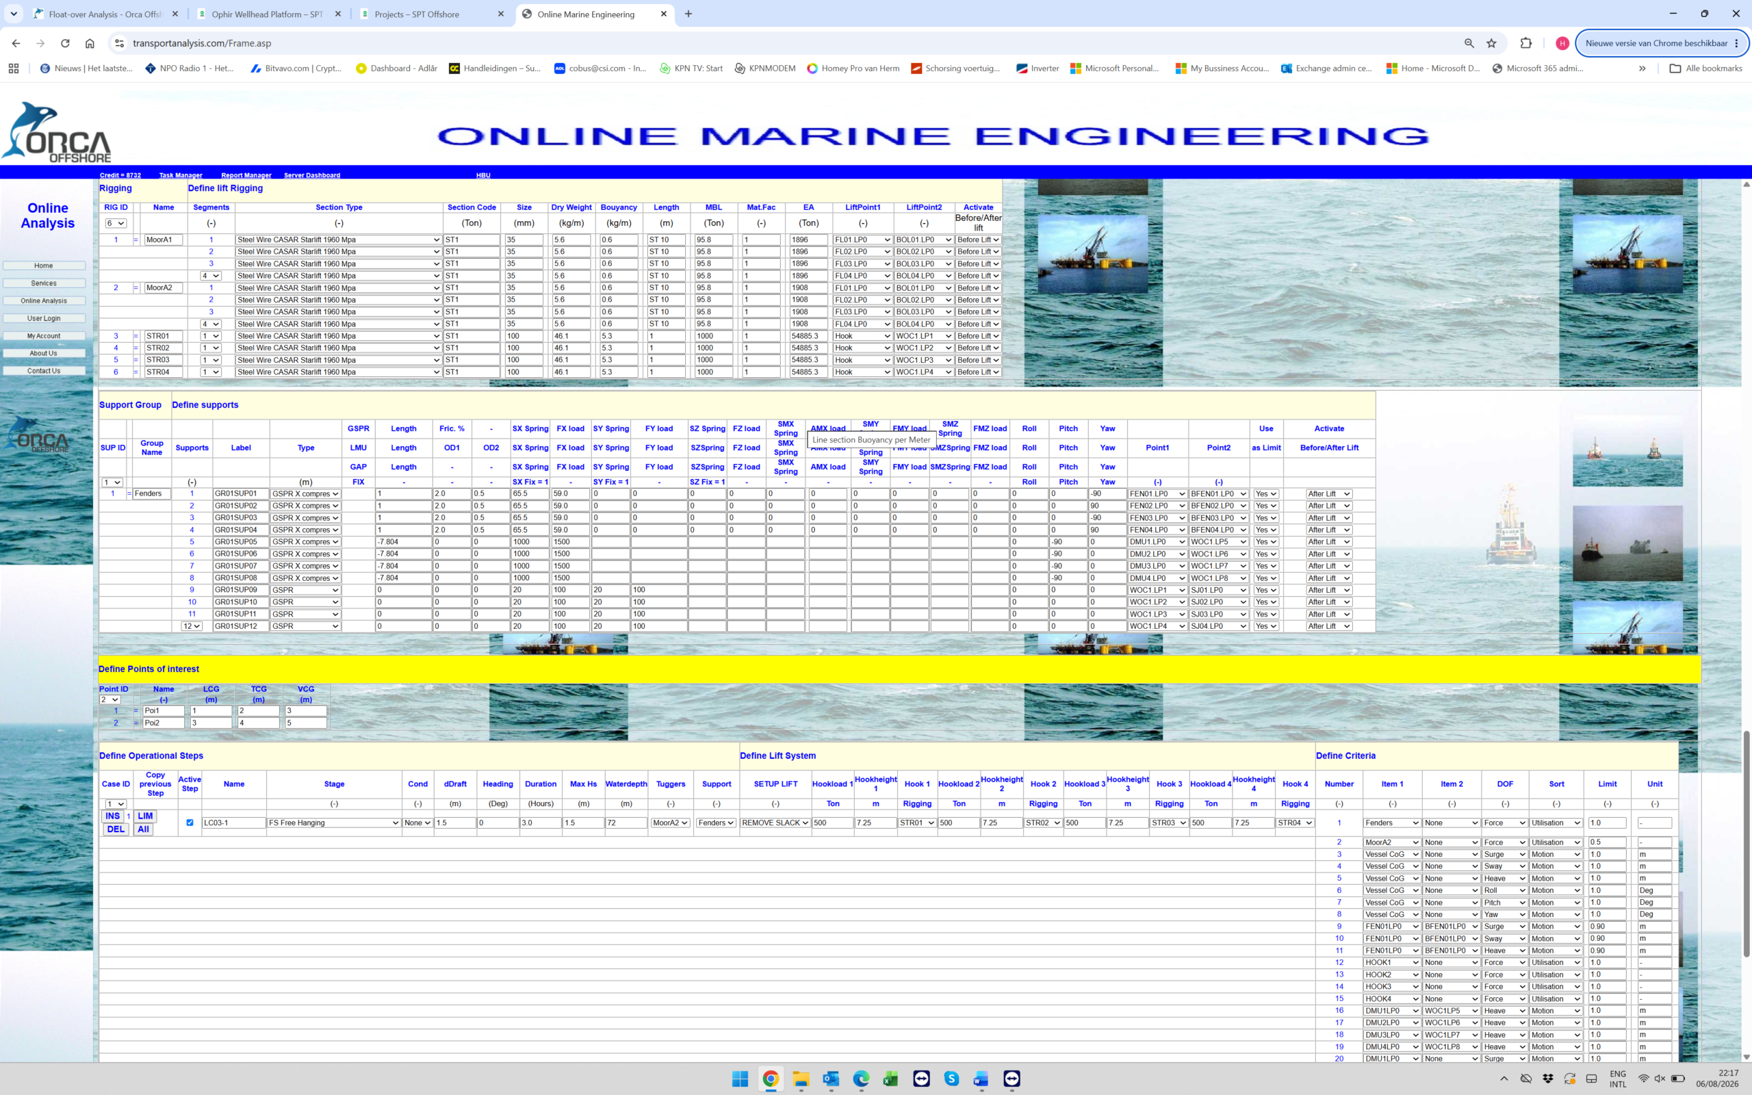
Task: Reload the page with the refresh icon
Action: click(65, 43)
